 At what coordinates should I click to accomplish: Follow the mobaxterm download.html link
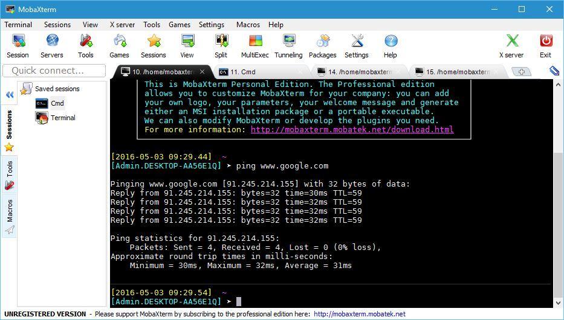[x=352, y=130]
